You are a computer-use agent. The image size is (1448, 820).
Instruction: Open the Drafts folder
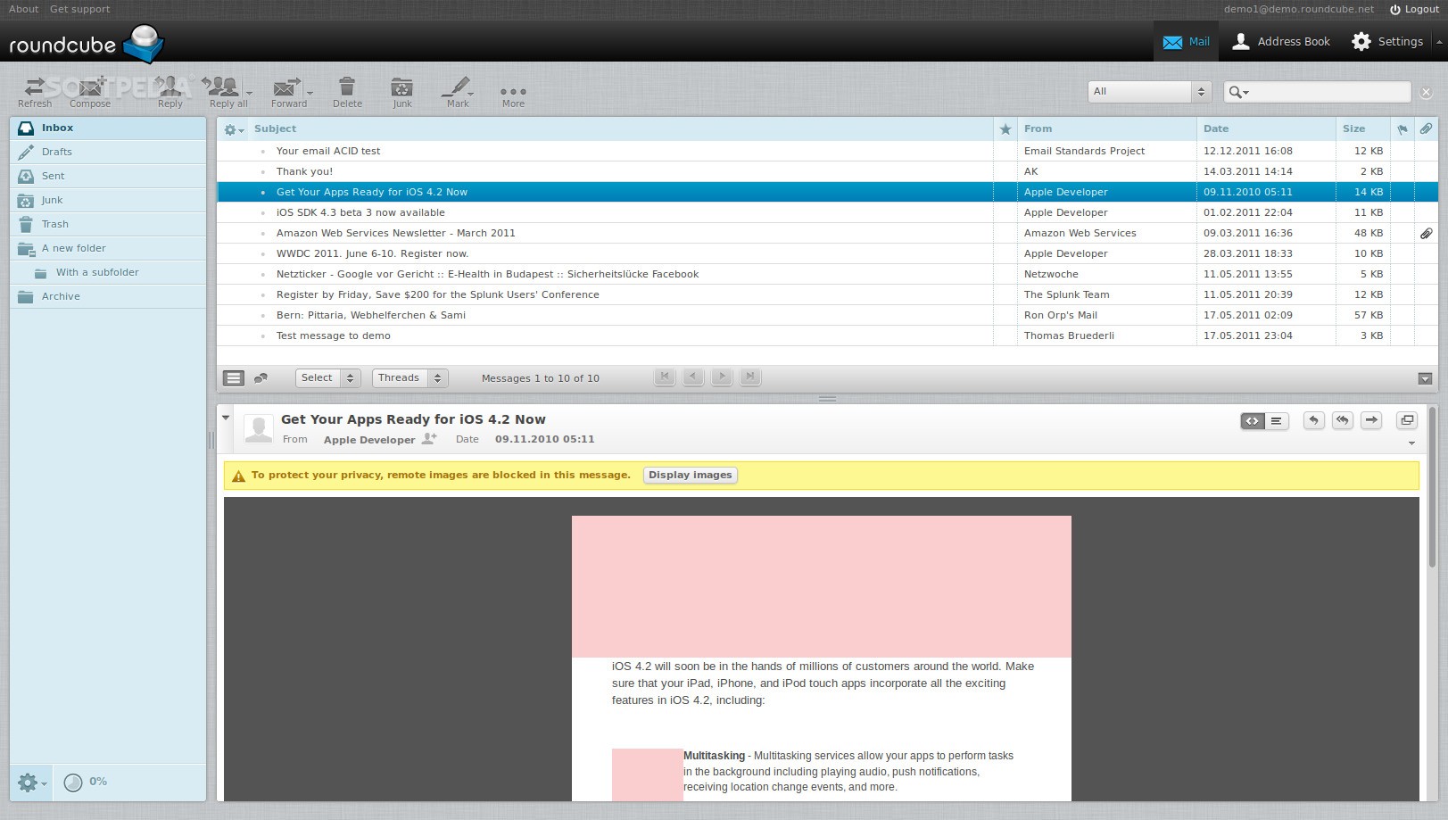[x=108, y=153]
